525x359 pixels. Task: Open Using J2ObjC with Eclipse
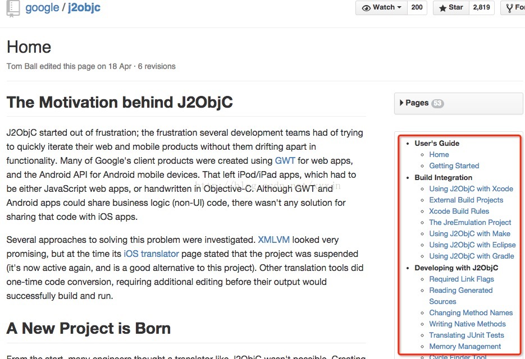(x=472, y=245)
